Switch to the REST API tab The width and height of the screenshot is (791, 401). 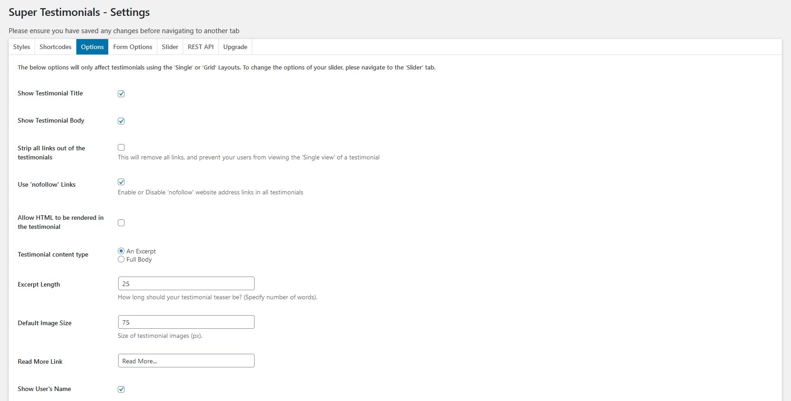[200, 47]
